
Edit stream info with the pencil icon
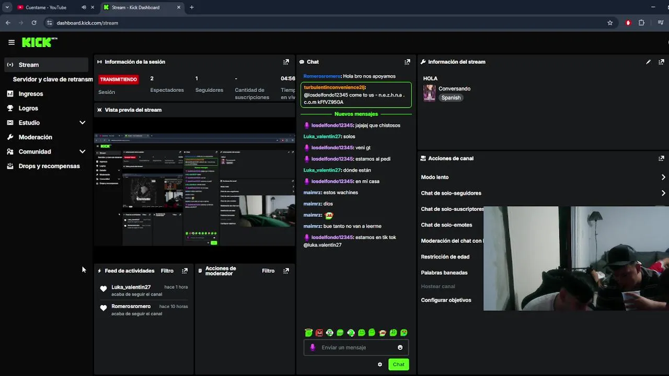(x=648, y=62)
